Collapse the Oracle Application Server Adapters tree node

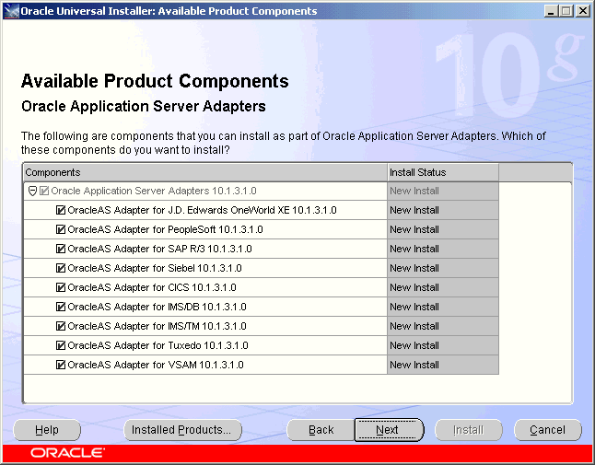(32, 191)
